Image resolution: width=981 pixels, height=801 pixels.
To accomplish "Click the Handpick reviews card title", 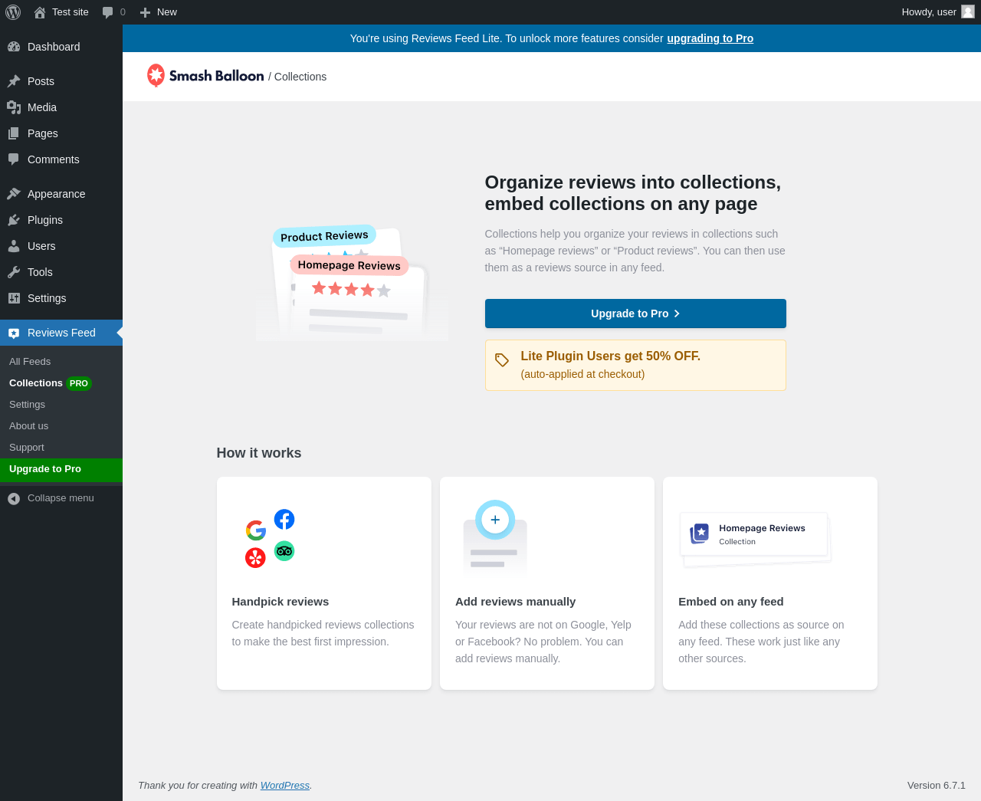I will point(281,602).
